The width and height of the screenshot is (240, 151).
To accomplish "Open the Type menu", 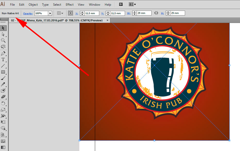I will tap(45, 5).
